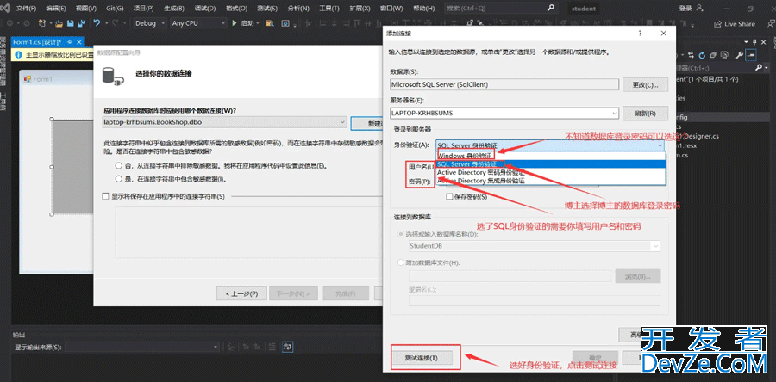Click the refresh icon in Solution Explorer
The height and width of the screenshot is (382, 776).
pos(703,55)
